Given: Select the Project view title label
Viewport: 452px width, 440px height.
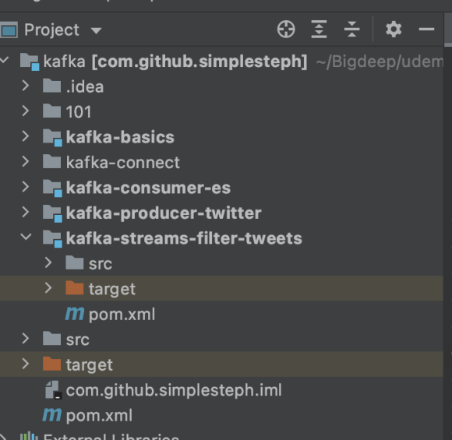Looking at the screenshot, I should (x=51, y=30).
